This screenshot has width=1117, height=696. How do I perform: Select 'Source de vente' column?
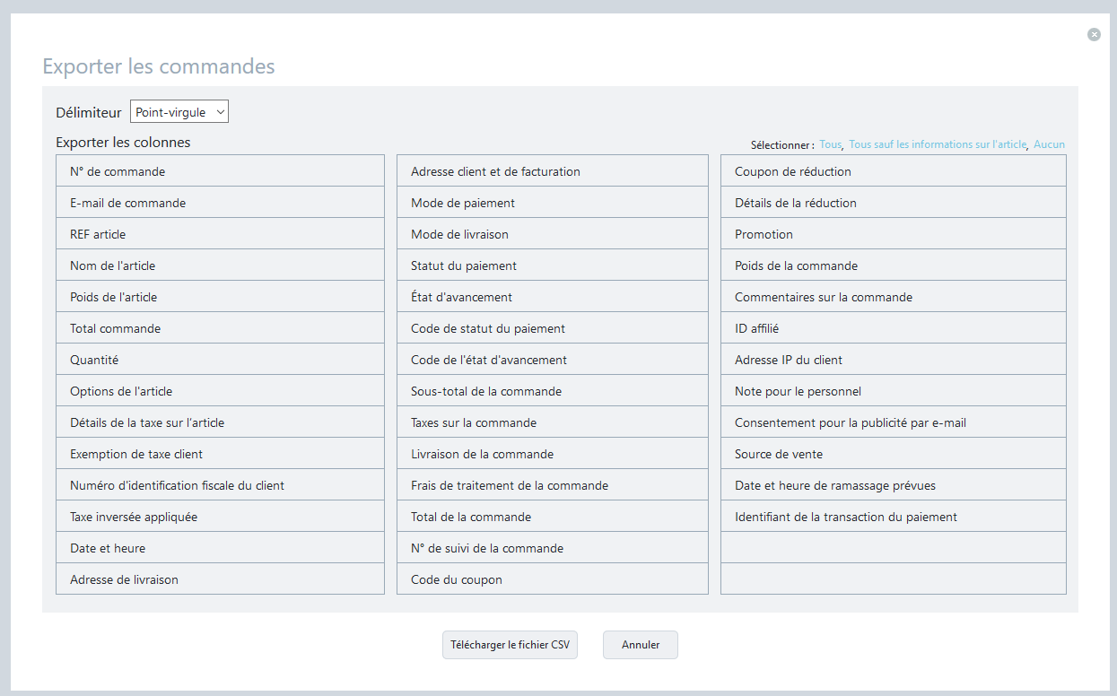click(893, 454)
